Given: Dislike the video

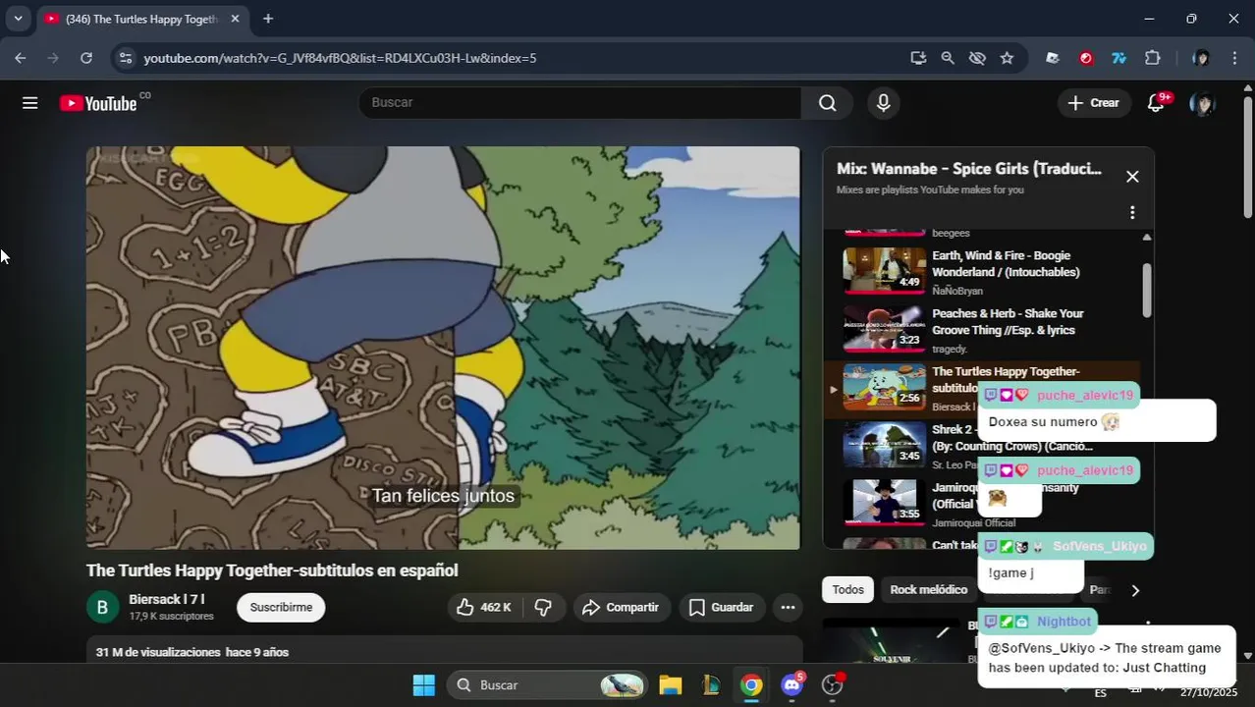Looking at the screenshot, I should pyautogui.click(x=543, y=608).
